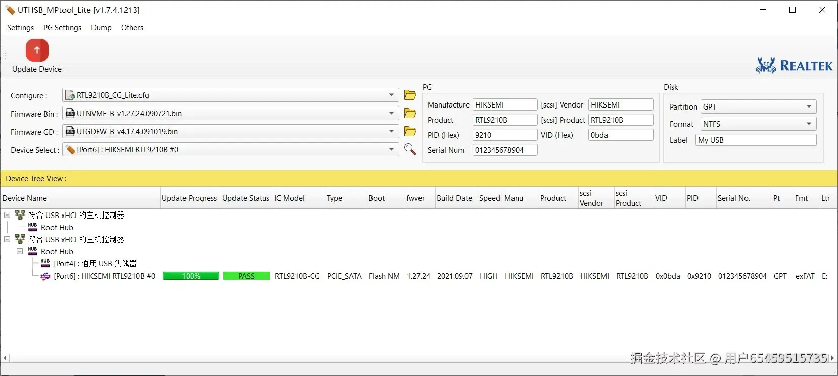Open the Configure file dropdown
Screen dimensions: 838x376
(x=391, y=95)
